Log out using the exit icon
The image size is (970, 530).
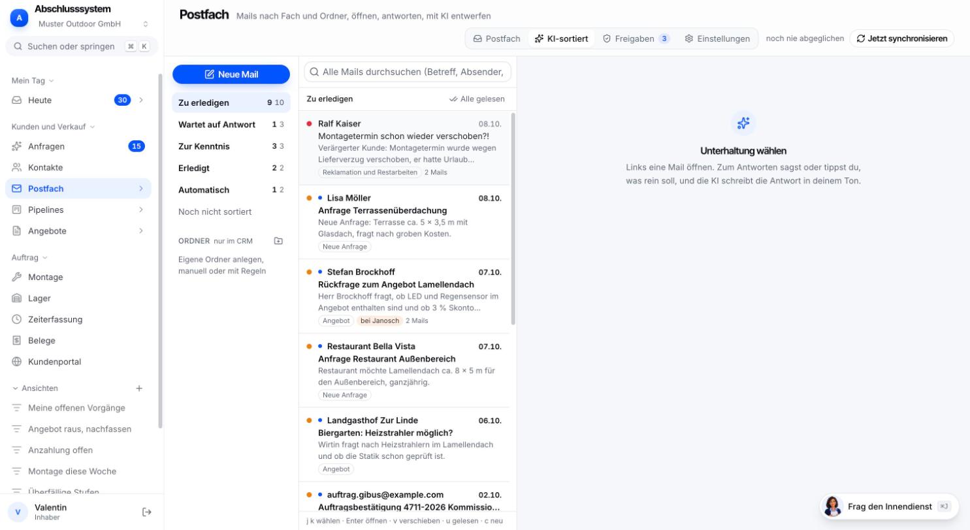click(147, 512)
